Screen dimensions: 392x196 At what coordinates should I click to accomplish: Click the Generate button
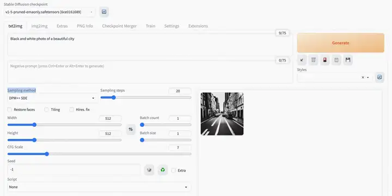point(340,43)
